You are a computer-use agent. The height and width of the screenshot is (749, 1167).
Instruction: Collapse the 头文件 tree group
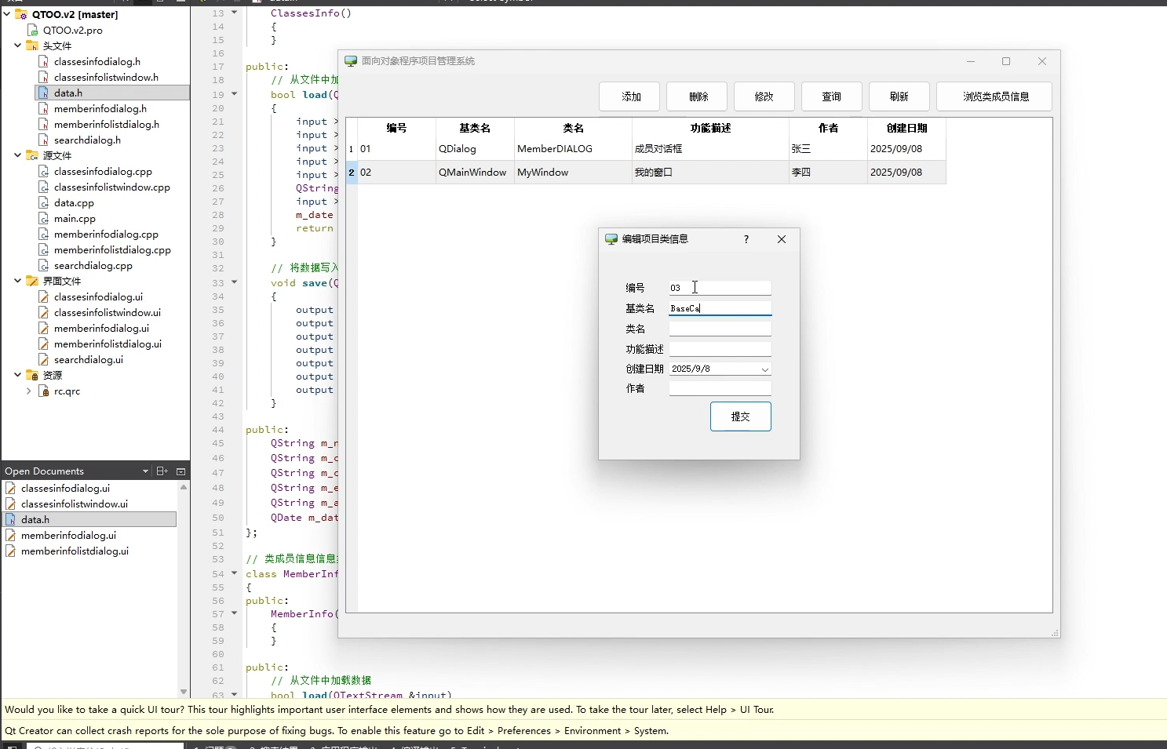click(x=18, y=45)
